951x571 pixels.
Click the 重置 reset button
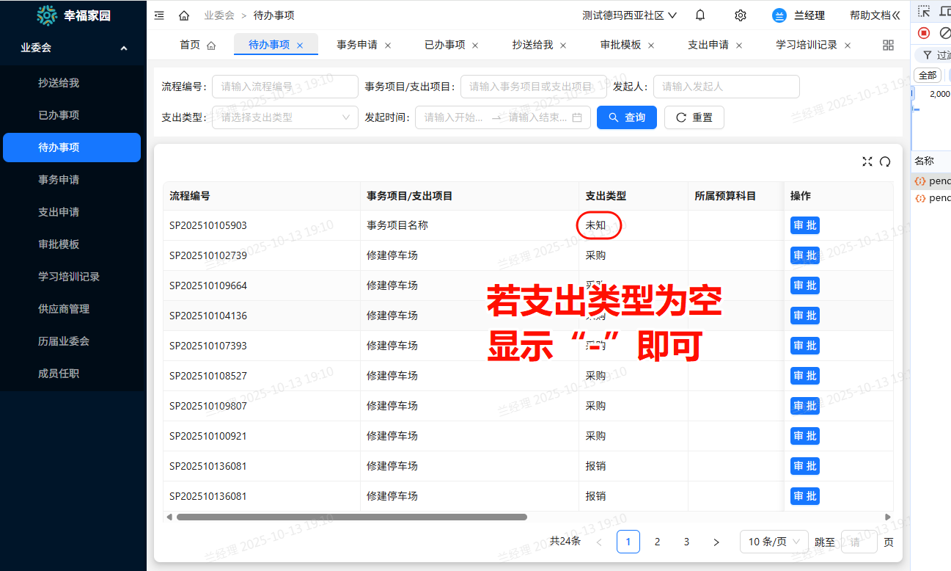pyautogui.click(x=694, y=117)
